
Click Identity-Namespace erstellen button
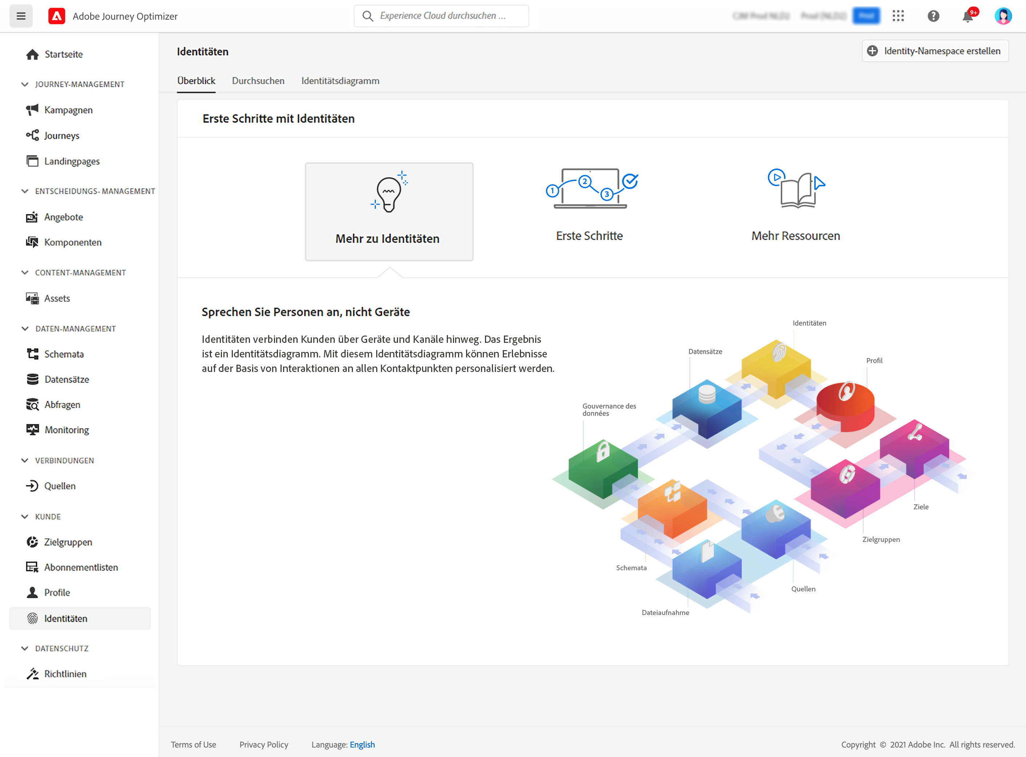935,51
